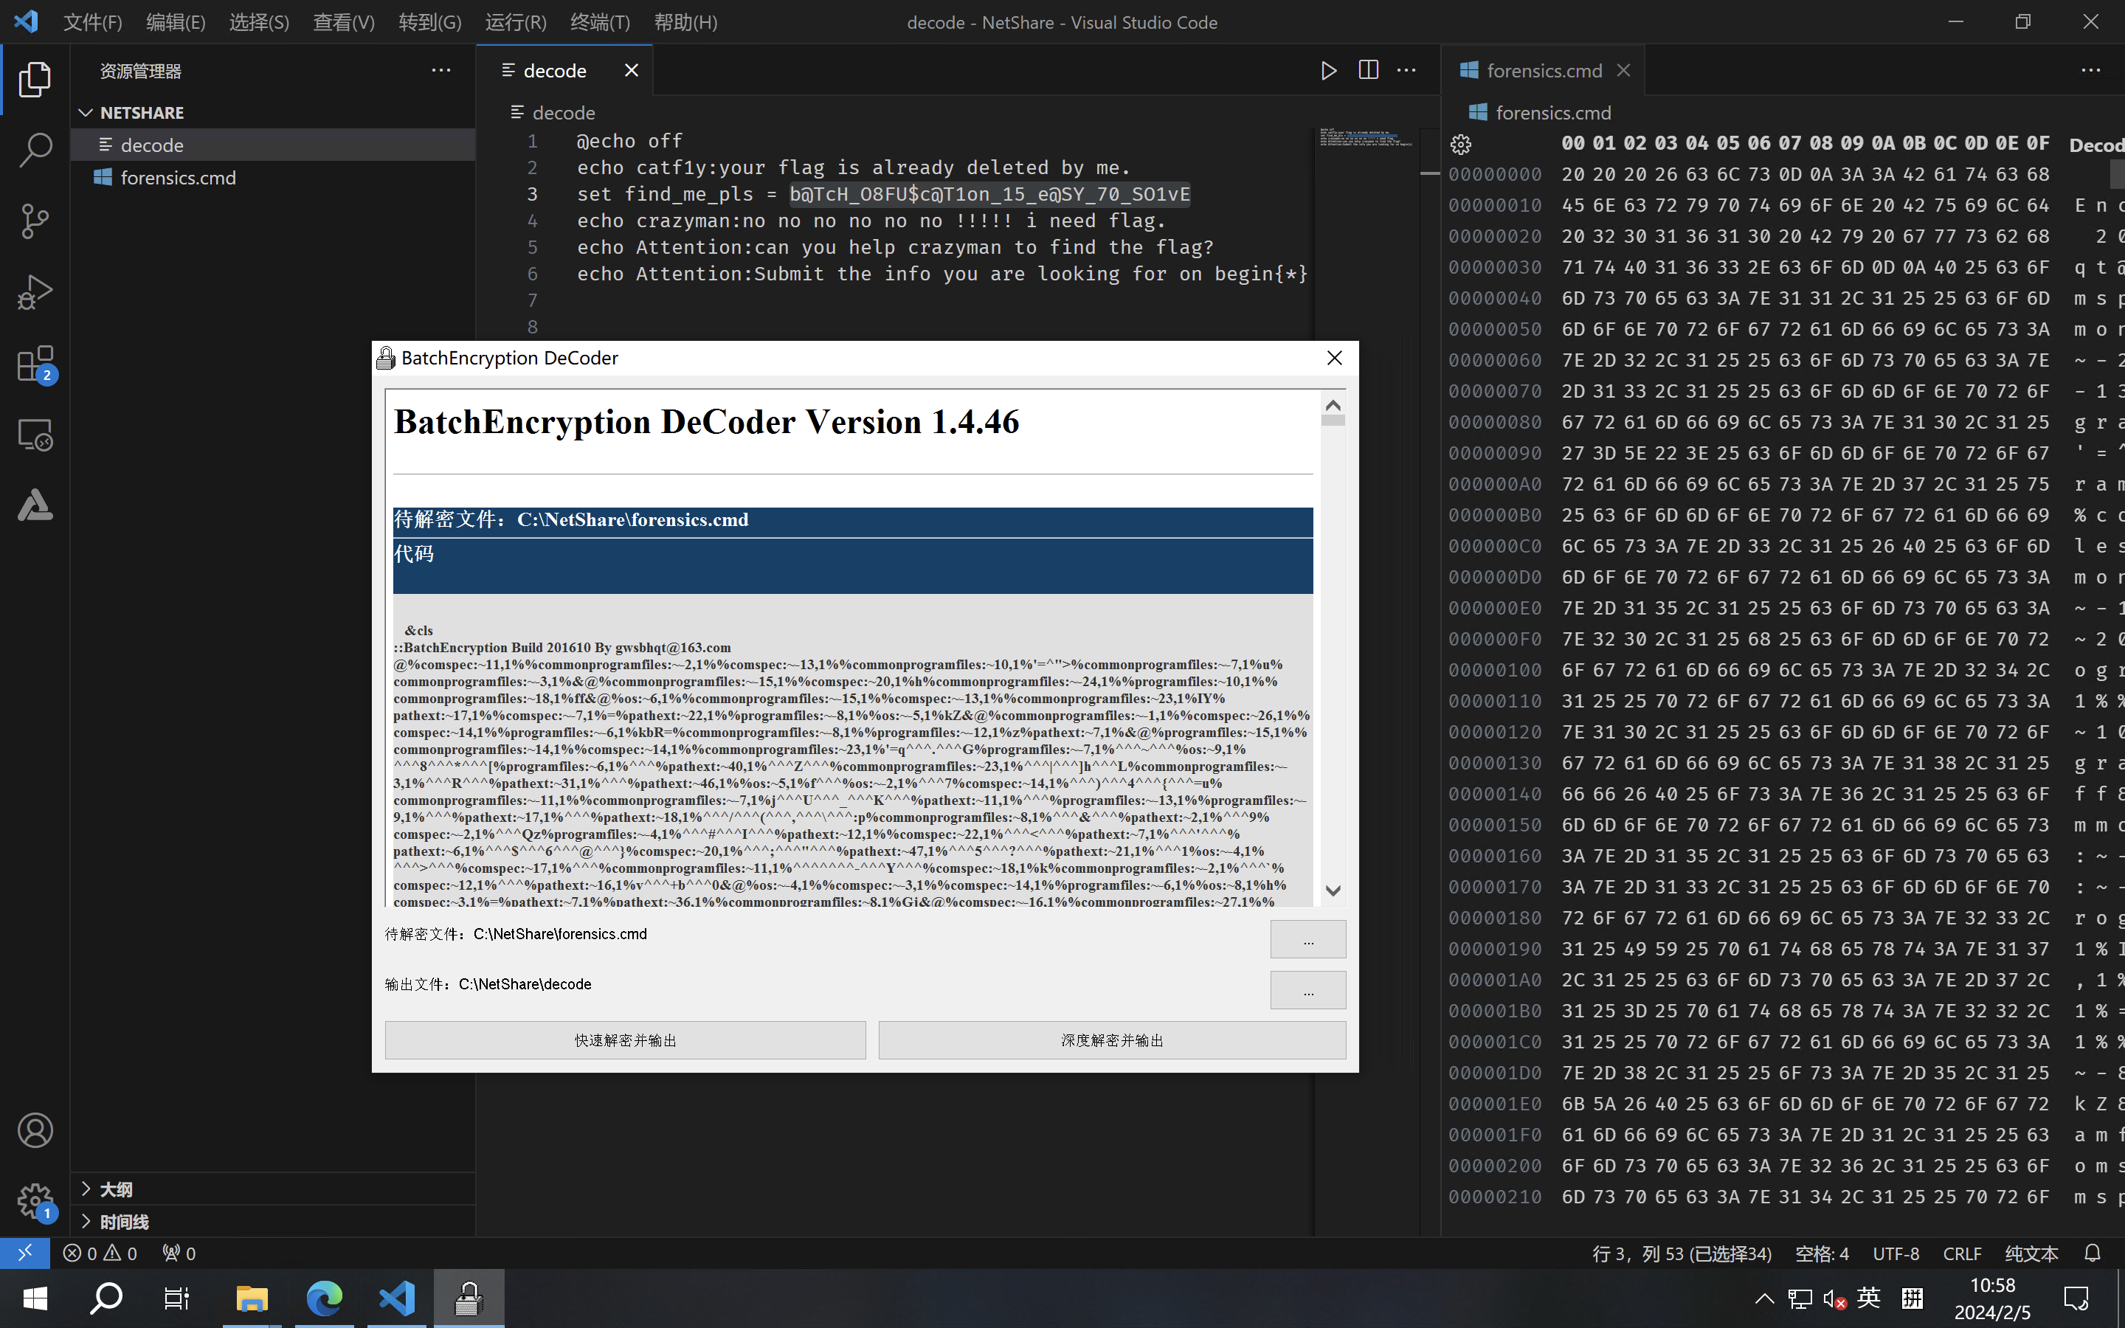Toggle IME language indicator 英 in tray

[x=1870, y=1298]
